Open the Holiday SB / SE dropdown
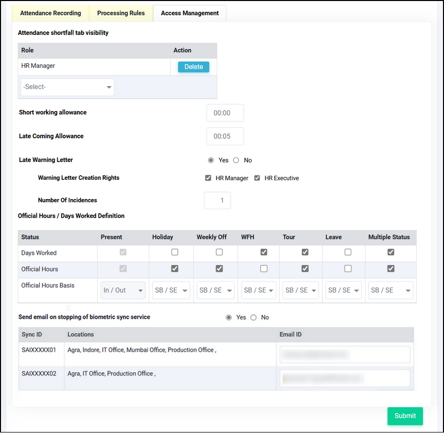Image resolution: width=444 pixels, height=433 pixels. (x=171, y=290)
